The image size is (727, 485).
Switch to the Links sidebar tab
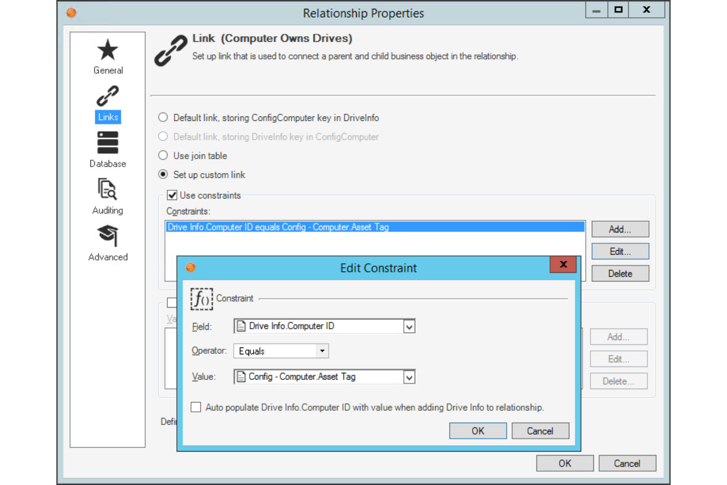[x=108, y=117]
